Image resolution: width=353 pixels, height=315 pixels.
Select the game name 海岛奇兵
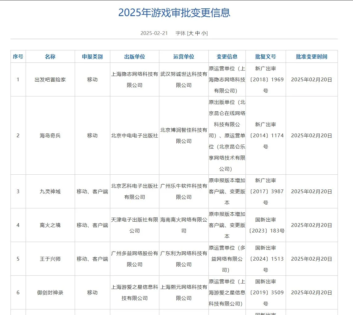(x=50, y=135)
